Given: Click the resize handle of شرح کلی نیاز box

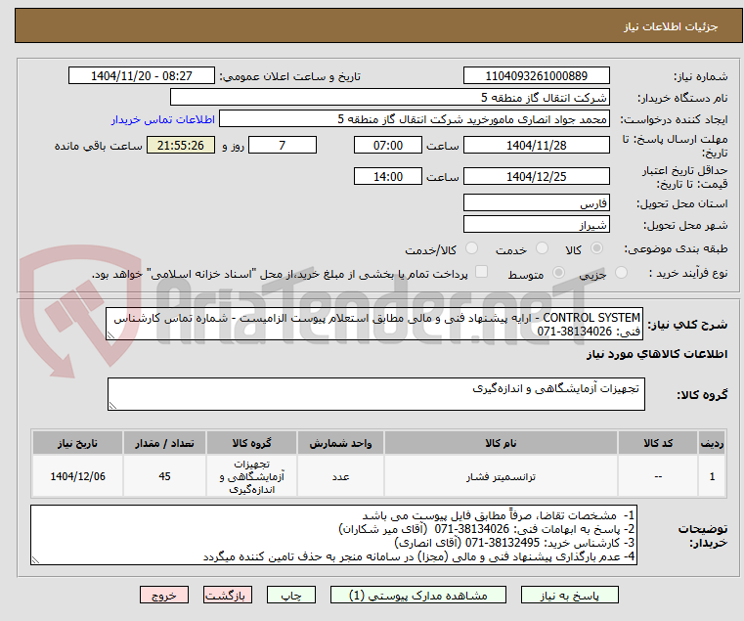Looking at the screenshot, I should click(x=111, y=335).
